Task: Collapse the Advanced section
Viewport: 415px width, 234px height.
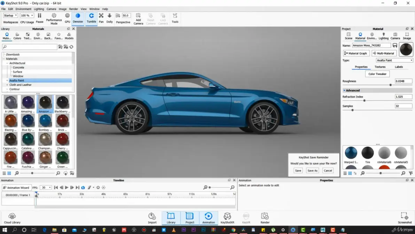Action: coord(344,90)
